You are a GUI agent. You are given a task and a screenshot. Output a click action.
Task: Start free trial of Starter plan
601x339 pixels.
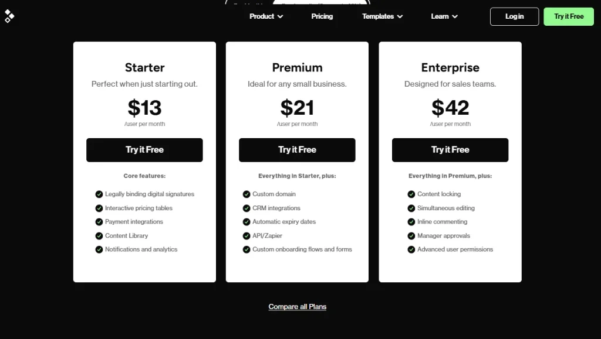[144, 150]
